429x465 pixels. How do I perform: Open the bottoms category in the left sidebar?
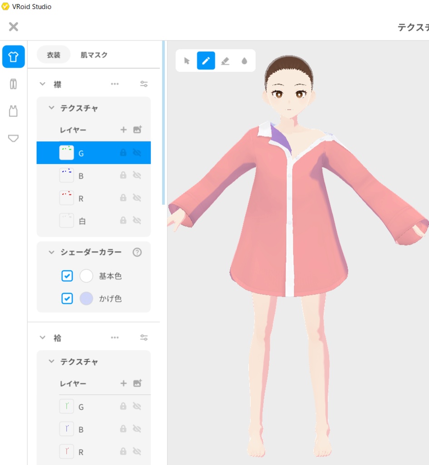click(13, 84)
